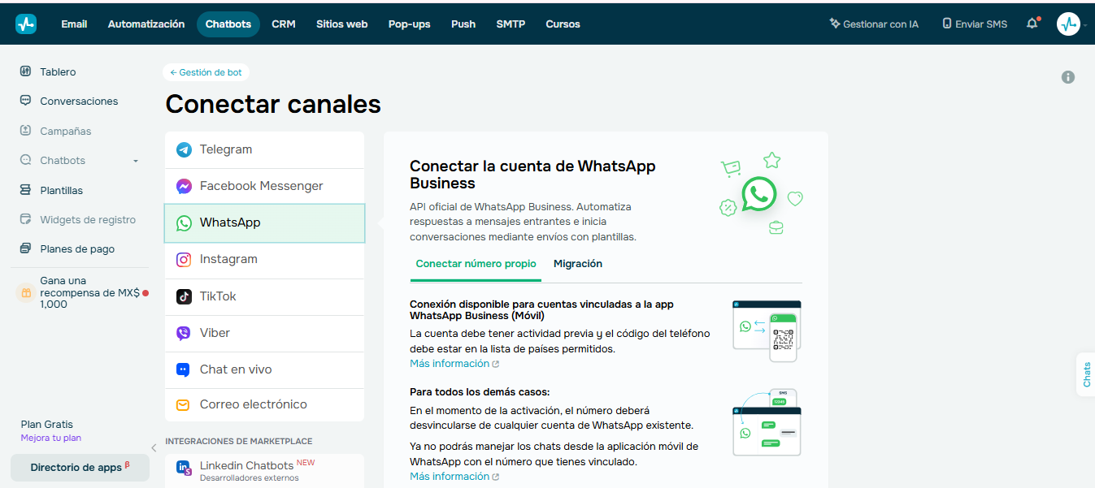
Task: Open Más información link under demás casos
Action: 454,477
